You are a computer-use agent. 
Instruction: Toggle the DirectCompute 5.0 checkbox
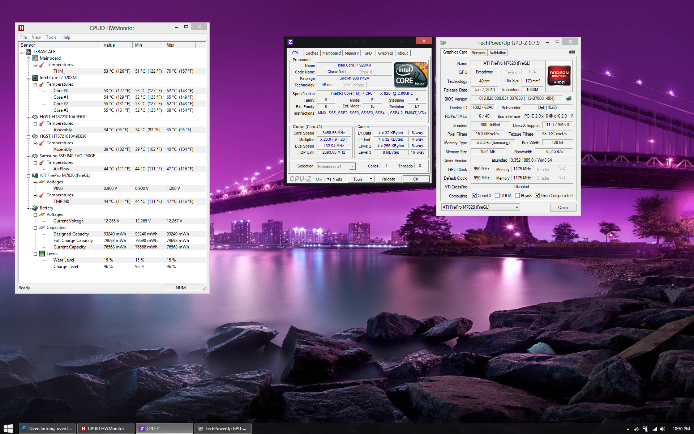click(x=537, y=196)
